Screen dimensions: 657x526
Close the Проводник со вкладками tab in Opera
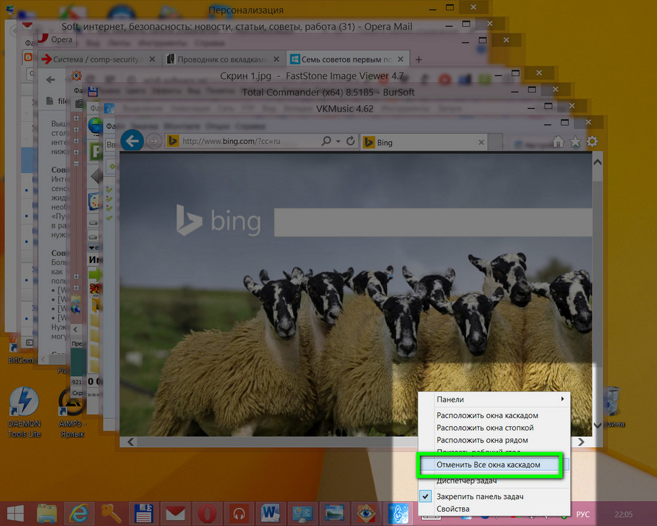[276, 59]
